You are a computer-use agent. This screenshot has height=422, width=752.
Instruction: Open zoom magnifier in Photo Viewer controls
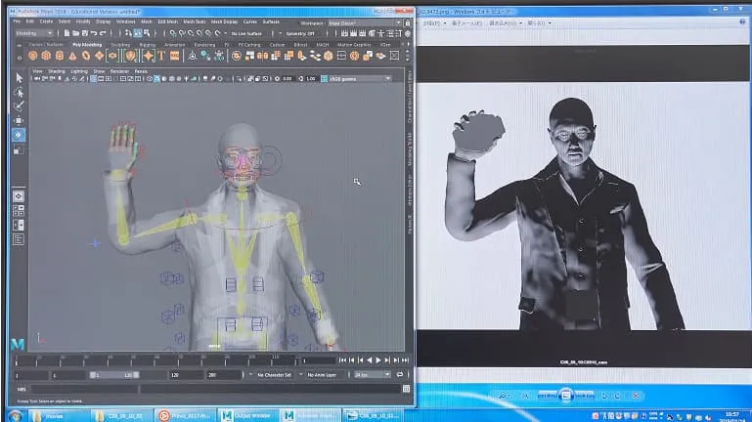[502, 396]
